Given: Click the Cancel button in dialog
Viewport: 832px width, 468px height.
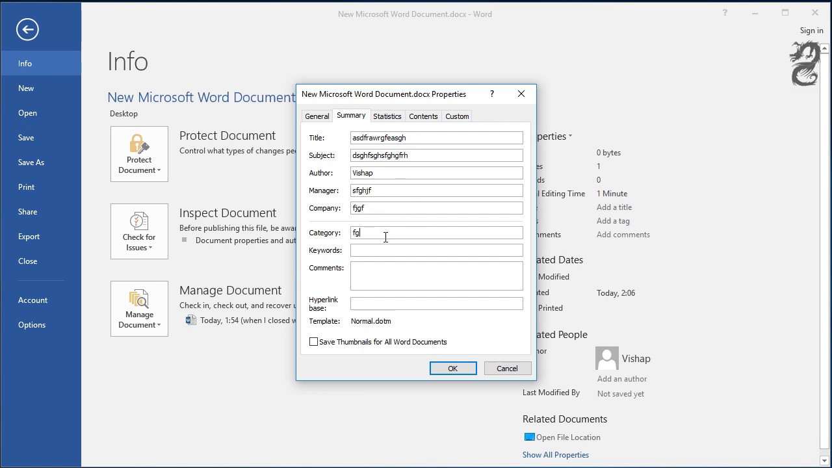Looking at the screenshot, I should point(507,369).
